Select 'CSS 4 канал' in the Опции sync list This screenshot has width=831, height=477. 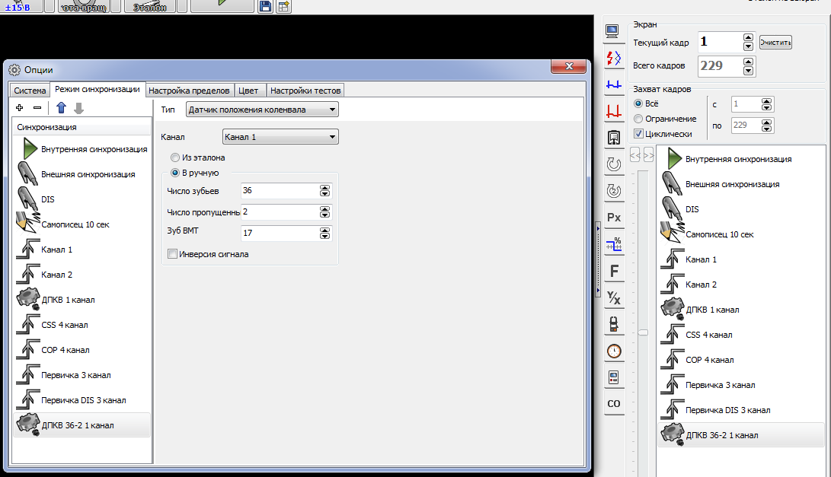click(x=82, y=325)
